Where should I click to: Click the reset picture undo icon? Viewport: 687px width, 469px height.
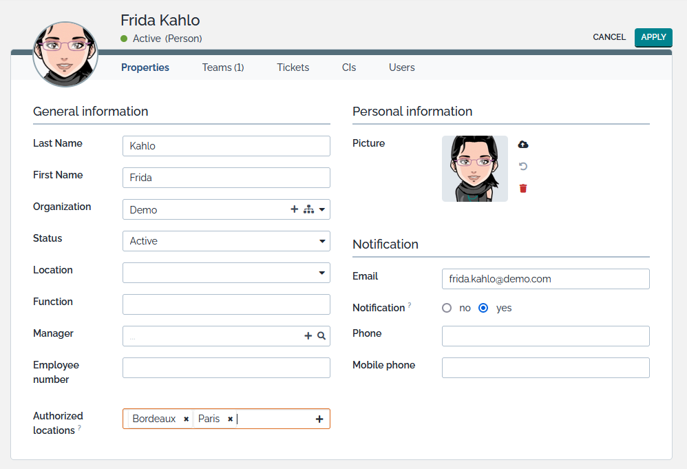tap(523, 167)
